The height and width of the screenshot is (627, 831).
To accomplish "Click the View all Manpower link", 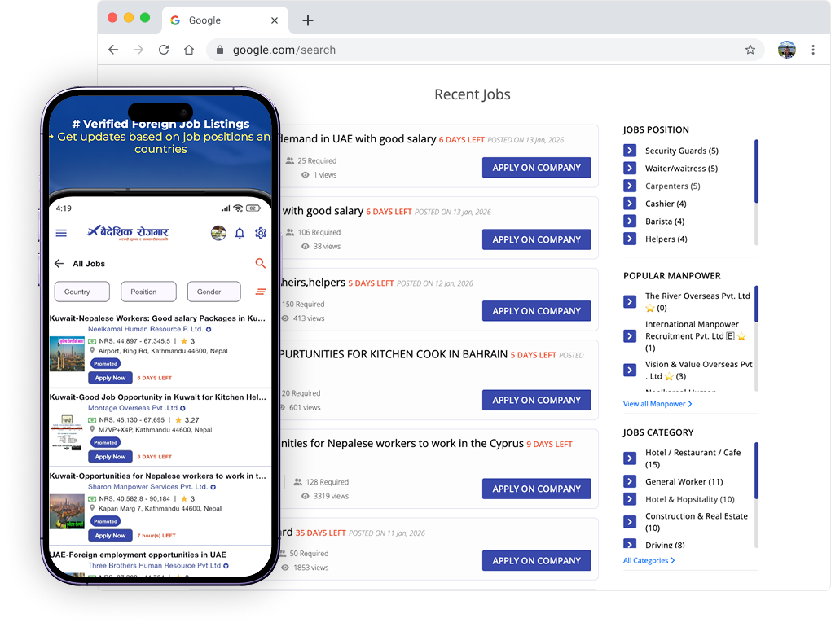I will coord(657,404).
